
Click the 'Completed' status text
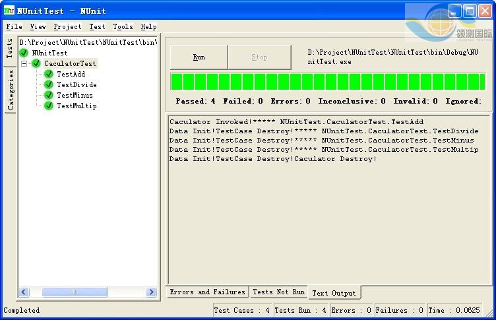click(x=22, y=310)
